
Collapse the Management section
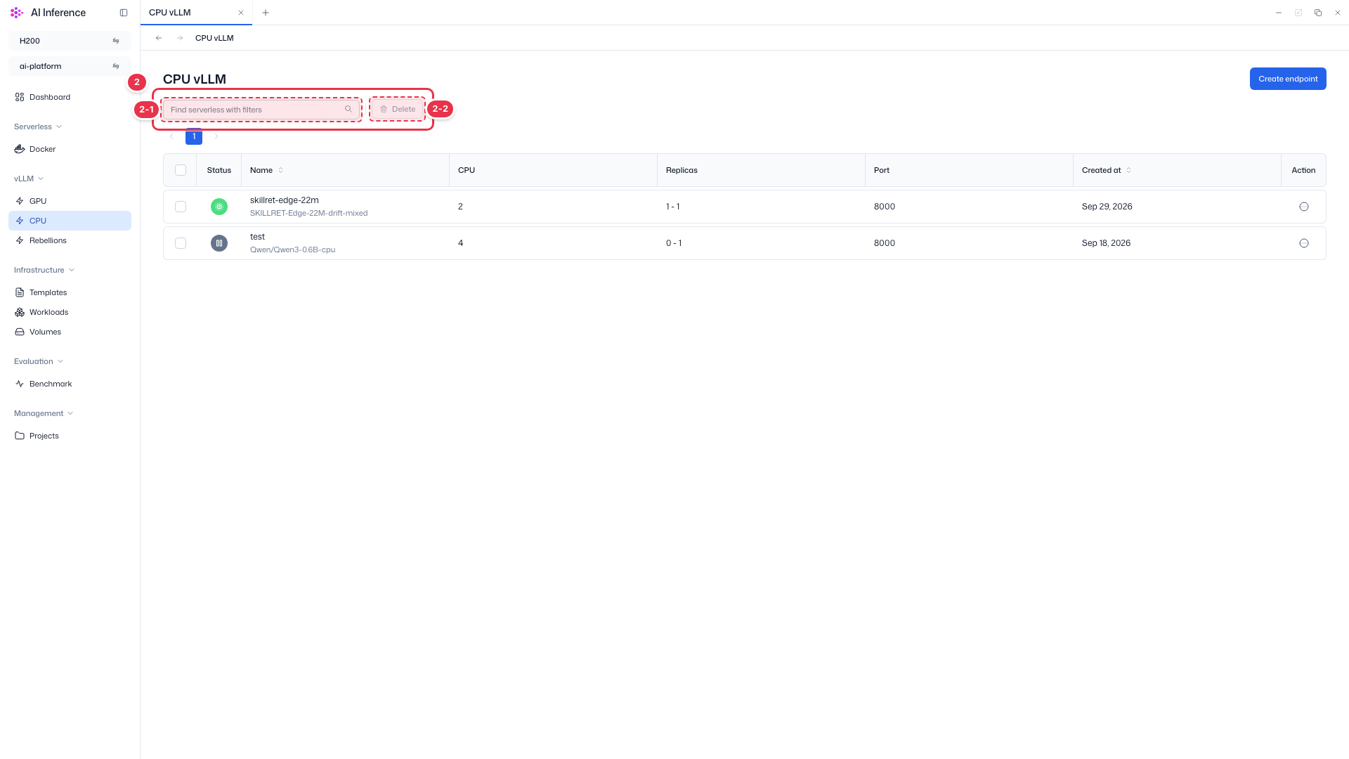pos(44,413)
